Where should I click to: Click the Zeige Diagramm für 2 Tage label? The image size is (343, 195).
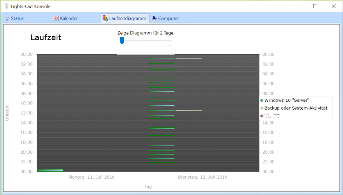145,33
